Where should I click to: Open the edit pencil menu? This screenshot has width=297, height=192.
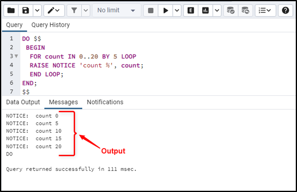(54, 11)
